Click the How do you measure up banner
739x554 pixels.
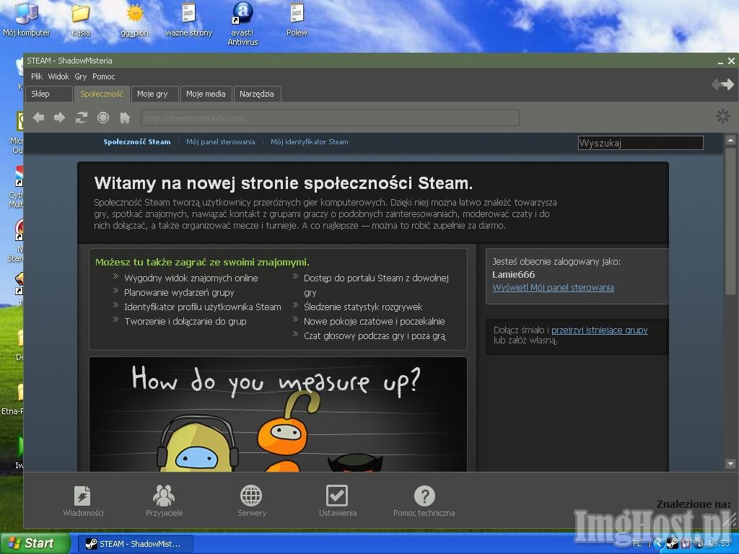[x=278, y=414]
